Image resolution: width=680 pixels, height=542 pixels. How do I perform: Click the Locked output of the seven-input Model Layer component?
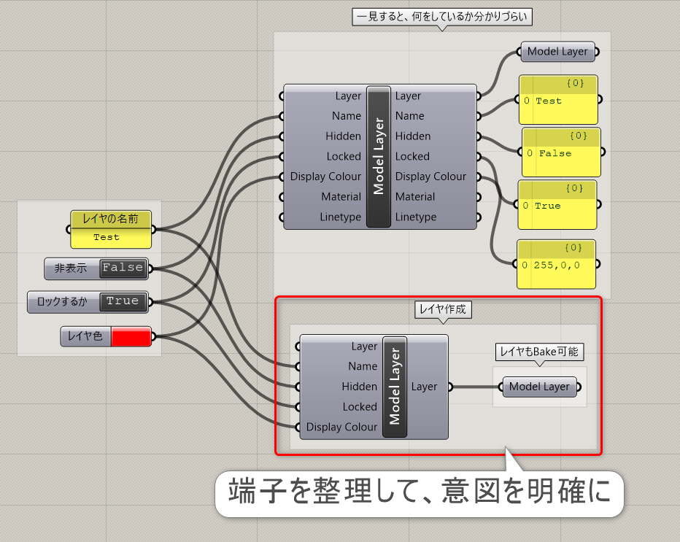pos(412,157)
